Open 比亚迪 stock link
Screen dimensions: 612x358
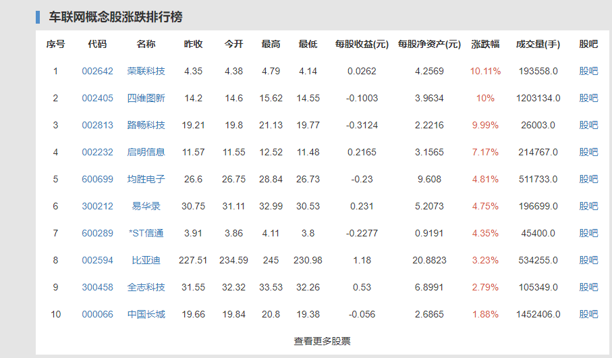(x=146, y=260)
